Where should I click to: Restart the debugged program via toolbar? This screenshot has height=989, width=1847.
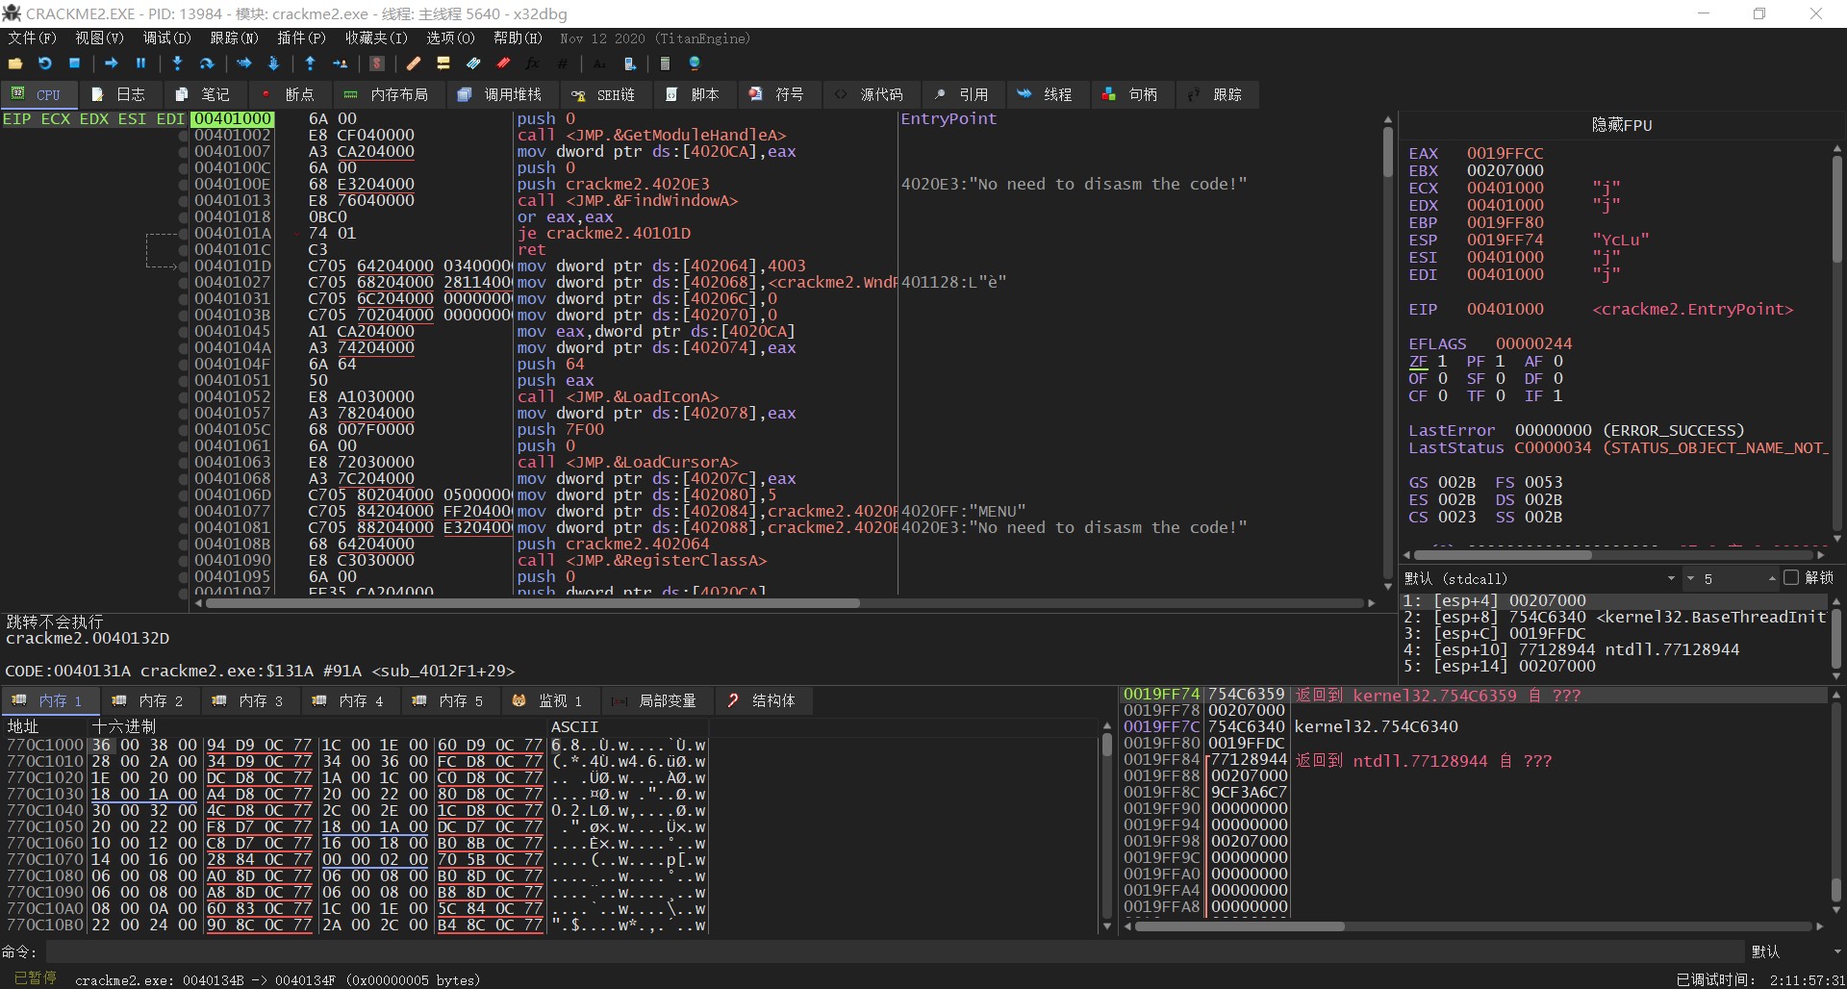click(x=44, y=63)
